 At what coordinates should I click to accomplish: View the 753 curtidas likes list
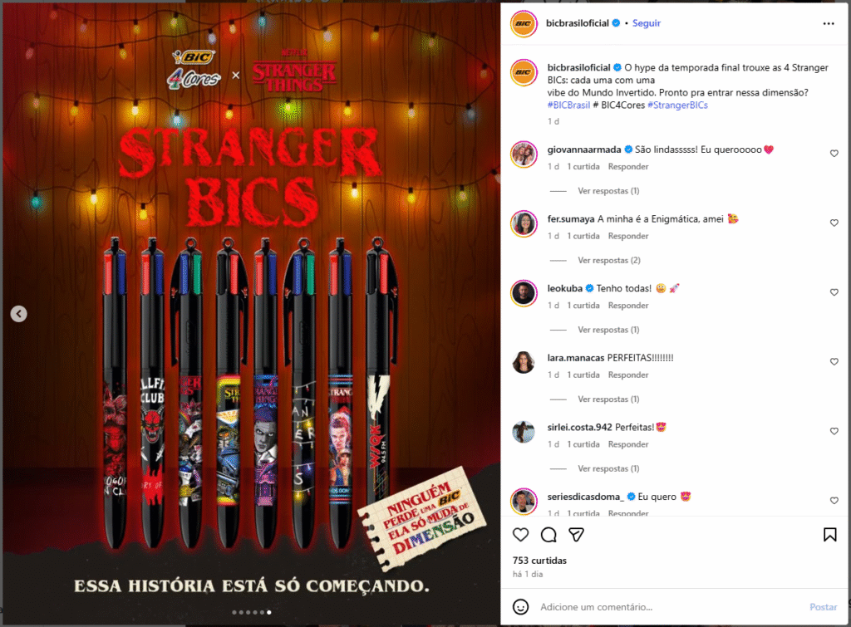[539, 561]
